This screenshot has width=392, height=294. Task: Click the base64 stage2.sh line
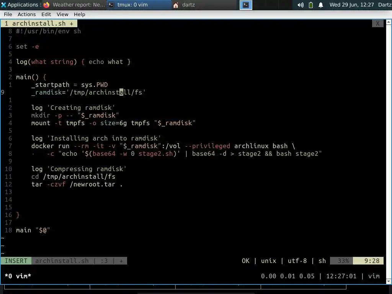(x=184, y=154)
